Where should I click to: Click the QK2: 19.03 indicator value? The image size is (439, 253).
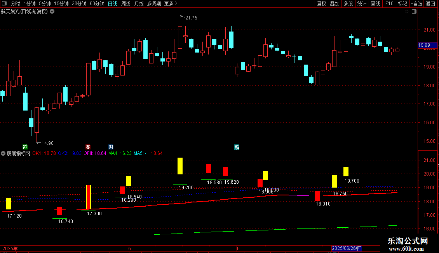click(x=70, y=153)
